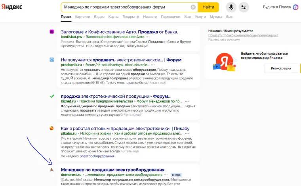Expand 'Читать ещё' in the Pikabu snippet

tap(130, 151)
